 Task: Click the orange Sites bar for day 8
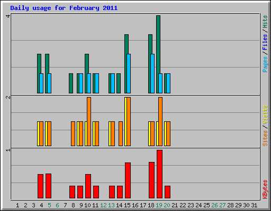point(73,133)
